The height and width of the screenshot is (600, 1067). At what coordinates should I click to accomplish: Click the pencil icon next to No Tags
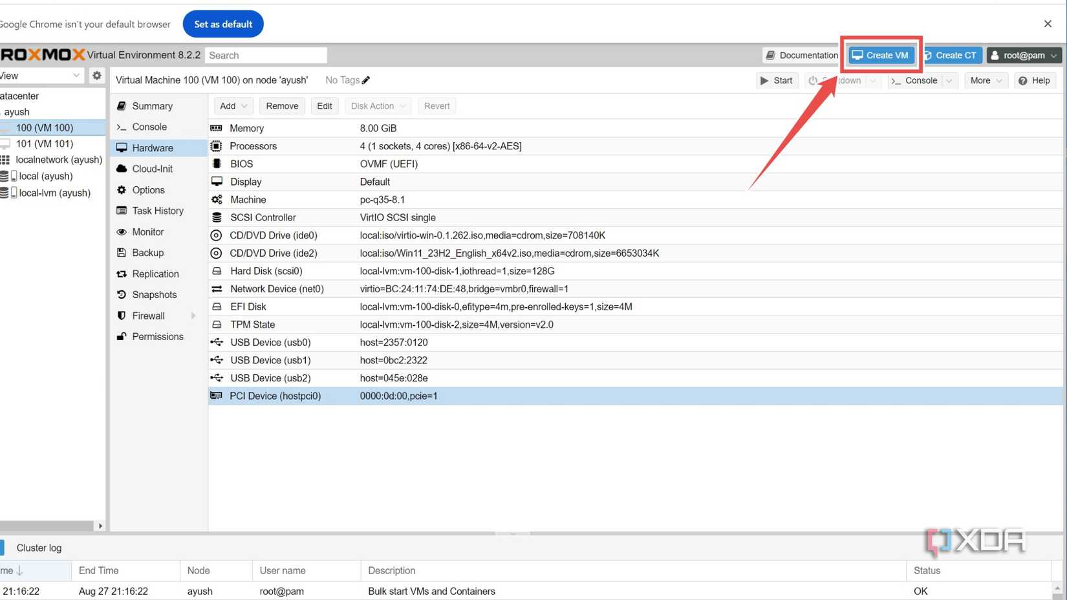[366, 80]
